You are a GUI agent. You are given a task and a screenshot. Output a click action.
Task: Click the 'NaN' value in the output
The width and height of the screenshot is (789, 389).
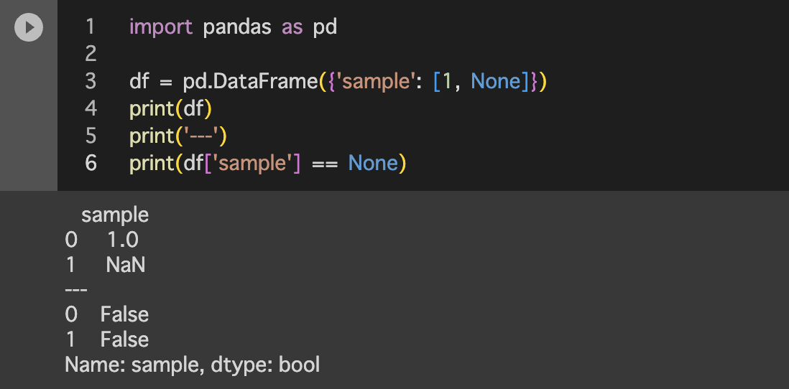tap(126, 265)
